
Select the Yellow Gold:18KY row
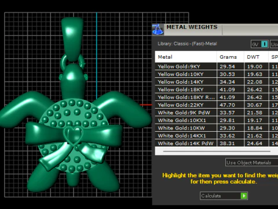[217, 89]
